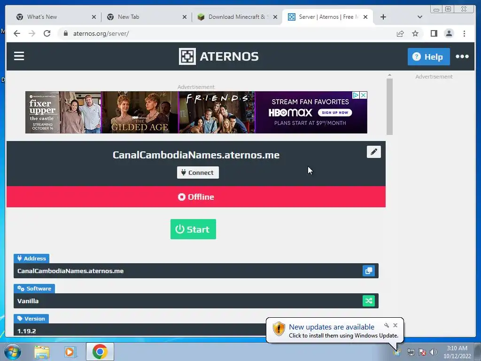Viewport: 481px width, 361px height.
Task: Open the network tray icon
Action: (411, 352)
